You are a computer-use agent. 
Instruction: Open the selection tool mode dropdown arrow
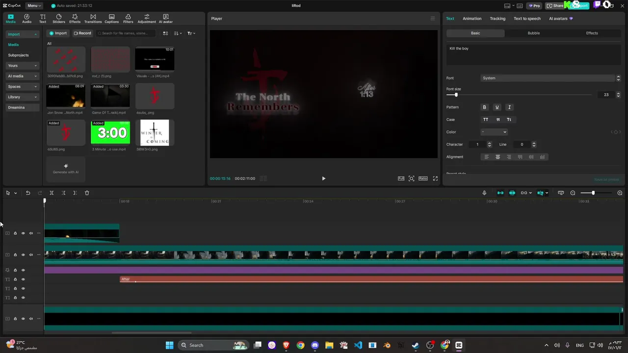15,193
